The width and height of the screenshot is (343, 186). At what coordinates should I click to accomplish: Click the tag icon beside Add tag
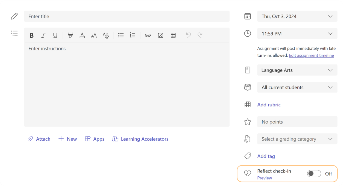point(248,156)
